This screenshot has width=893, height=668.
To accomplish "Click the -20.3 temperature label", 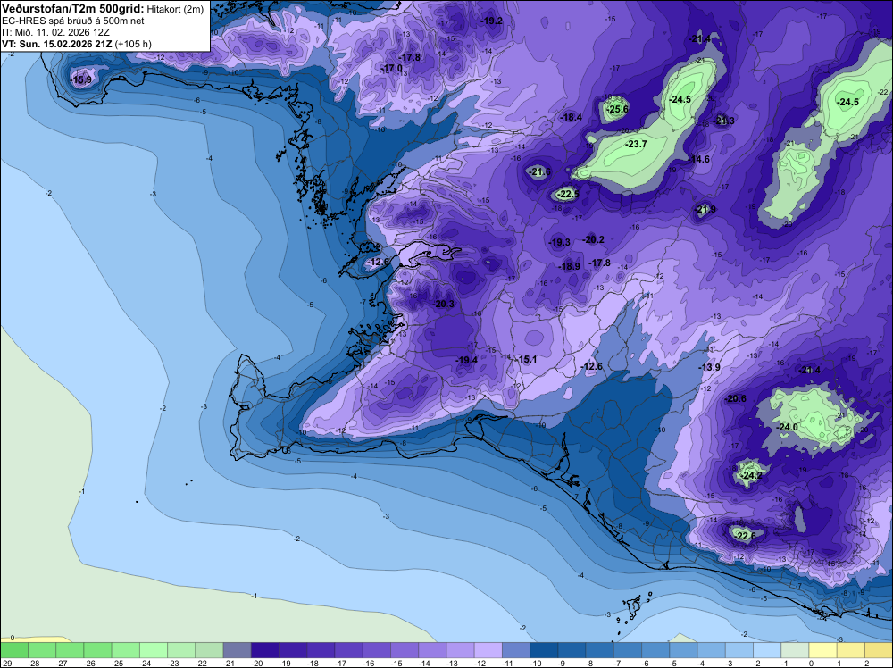I will click(444, 305).
